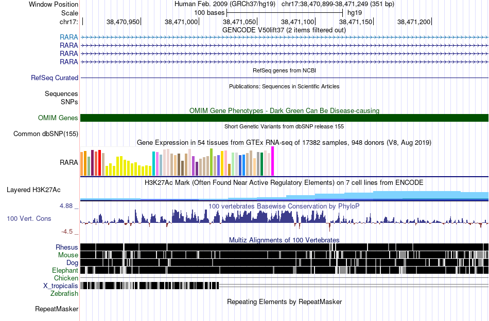
Task: Click the 4.88 conservation maximum value
Action: 66,206
